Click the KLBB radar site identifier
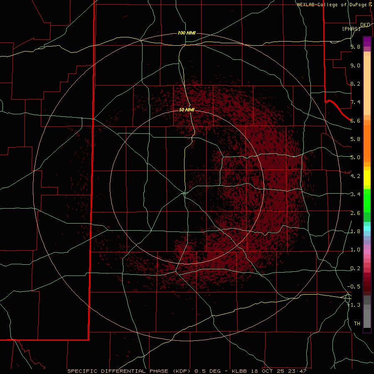374x374 pixels. [240, 371]
